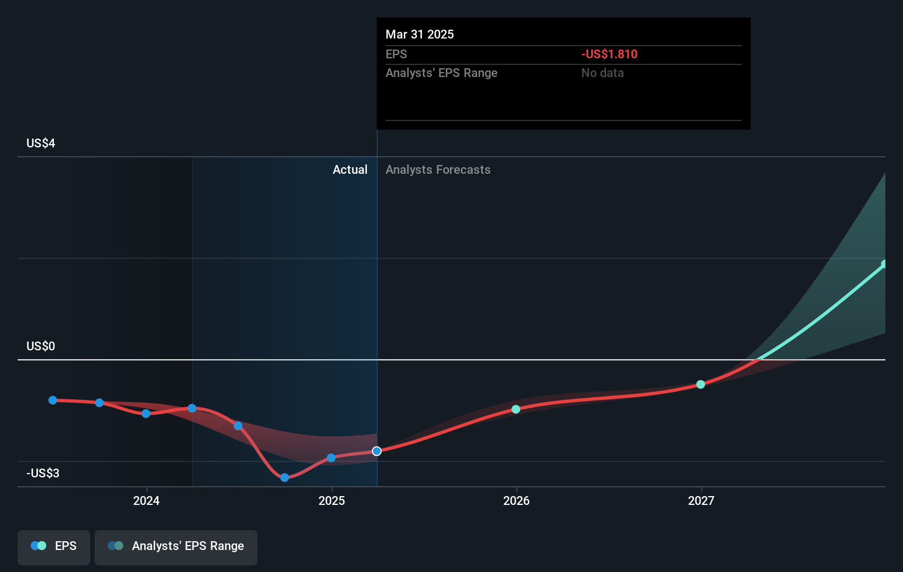
Task: Click the mid-2024 EPS data point
Action: click(x=238, y=426)
